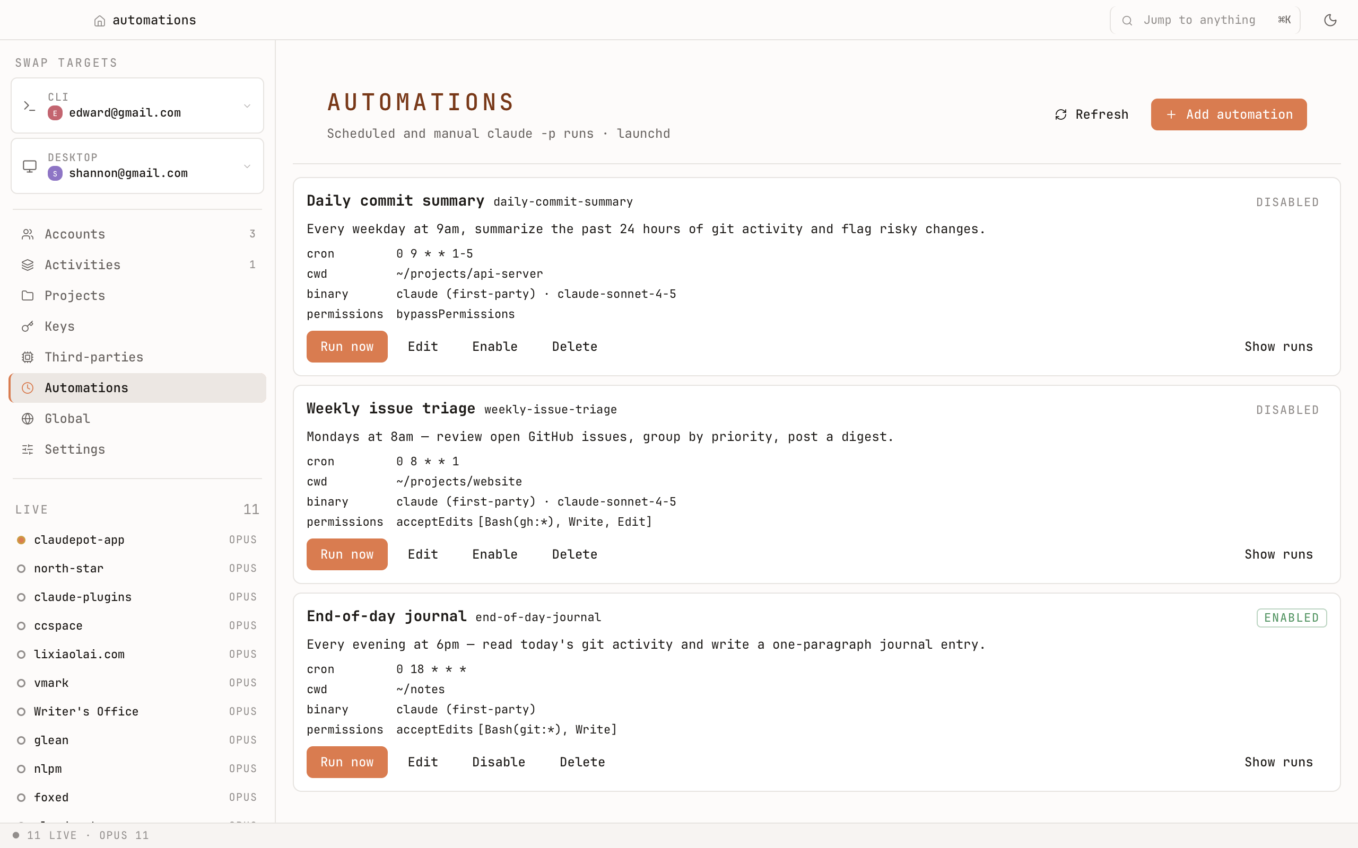The image size is (1358, 848).
Task: Toggle dark mode with the moon icon
Action: coord(1330,20)
